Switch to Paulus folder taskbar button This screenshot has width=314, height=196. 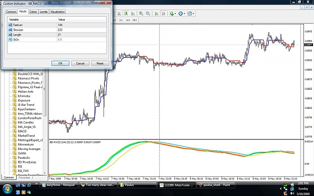[x=137, y=185]
